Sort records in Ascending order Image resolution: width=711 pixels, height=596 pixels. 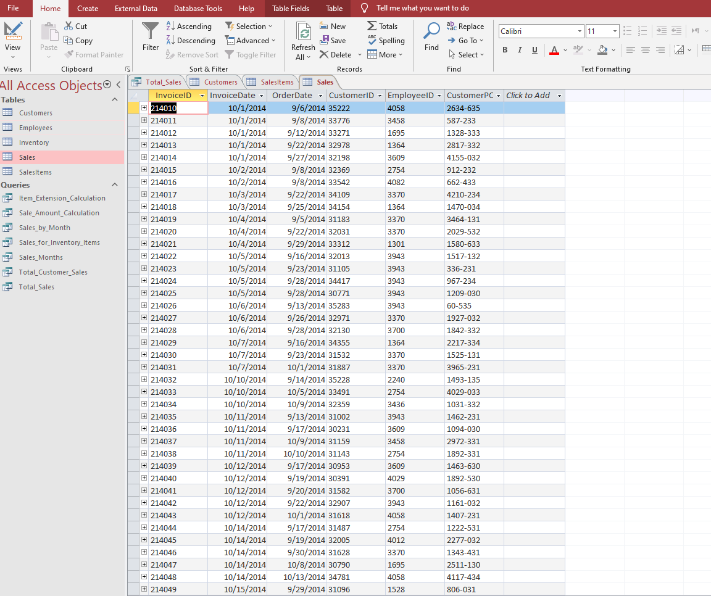click(x=189, y=27)
